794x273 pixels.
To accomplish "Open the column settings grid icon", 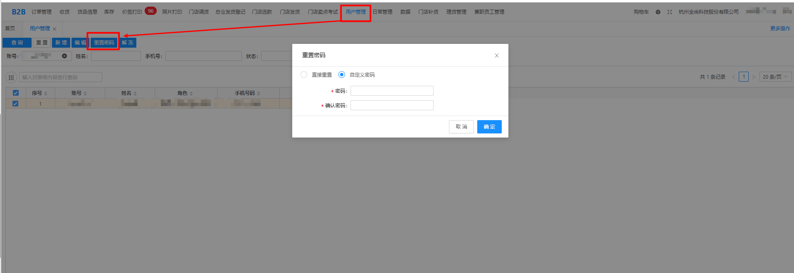I will point(11,77).
